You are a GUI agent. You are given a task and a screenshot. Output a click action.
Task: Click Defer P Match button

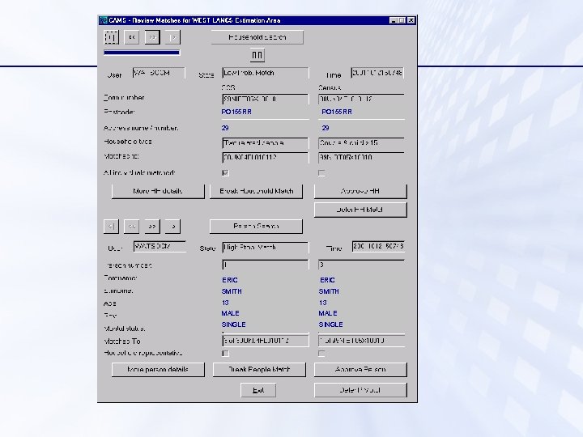[360, 390]
